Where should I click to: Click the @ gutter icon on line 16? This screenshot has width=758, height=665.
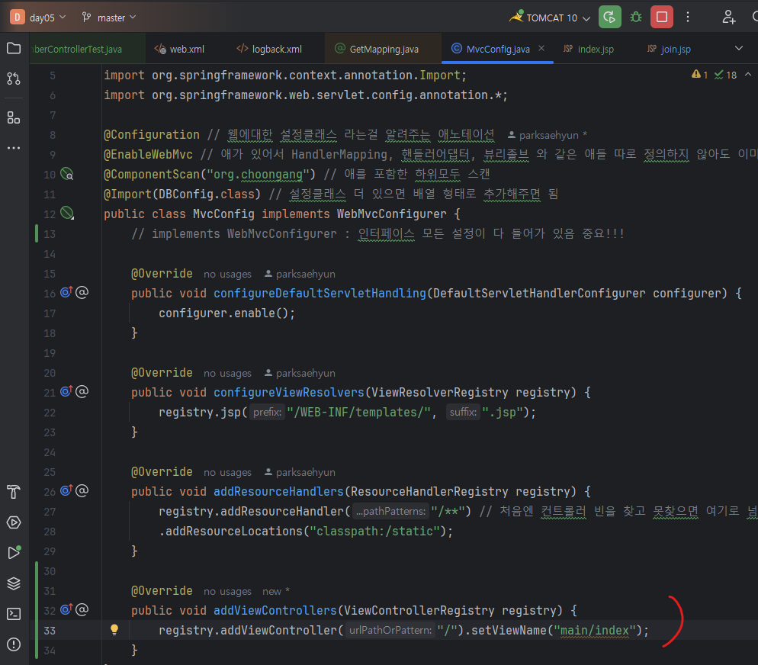[82, 292]
